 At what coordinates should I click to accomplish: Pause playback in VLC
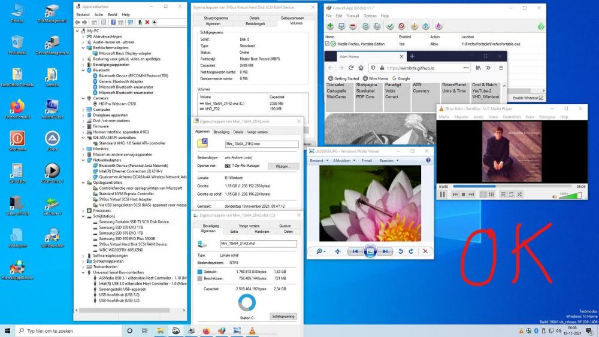coord(443,195)
